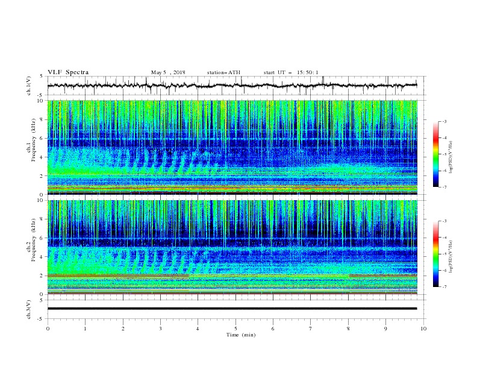Screen dimensions: 477x369
Task: Click the "-6" tick on ch.2 colorbar
Action: pyautogui.click(x=444, y=270)
